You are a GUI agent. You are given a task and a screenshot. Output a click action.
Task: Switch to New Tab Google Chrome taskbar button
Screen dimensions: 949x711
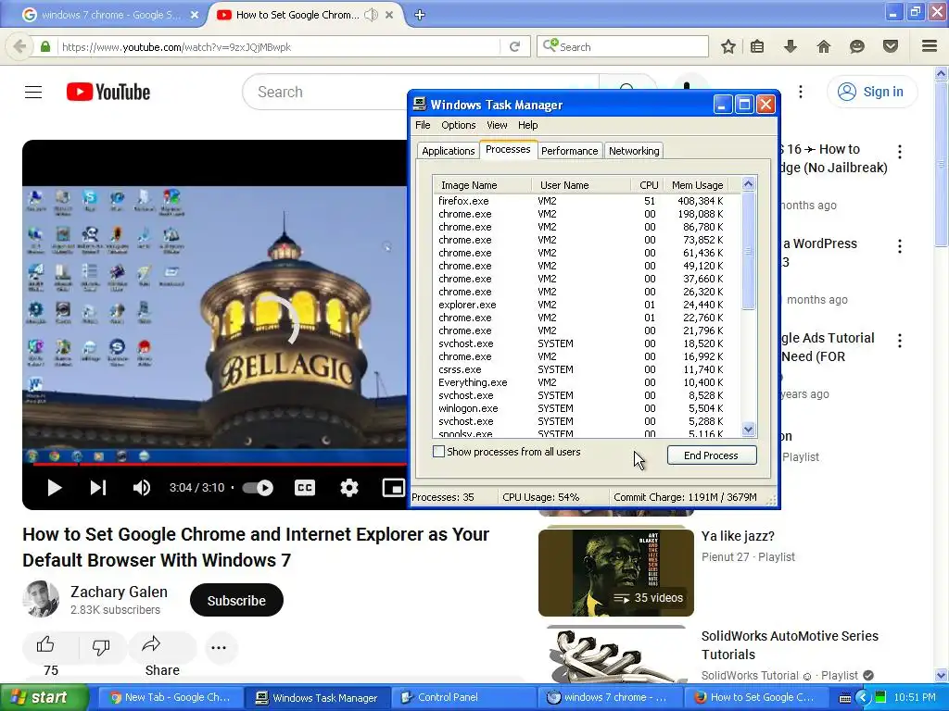[171, 698]
